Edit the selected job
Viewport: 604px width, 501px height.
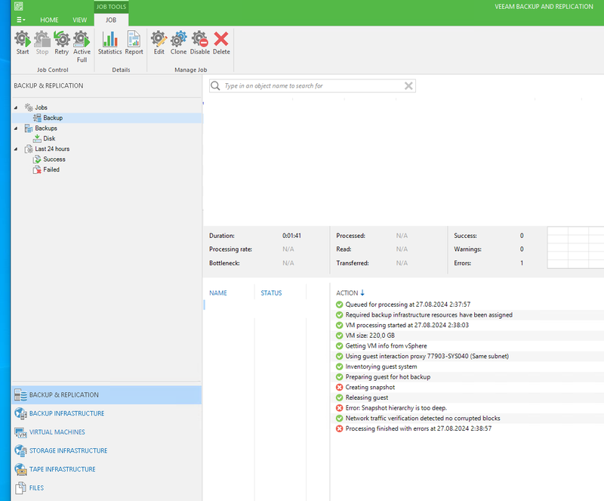159,42
